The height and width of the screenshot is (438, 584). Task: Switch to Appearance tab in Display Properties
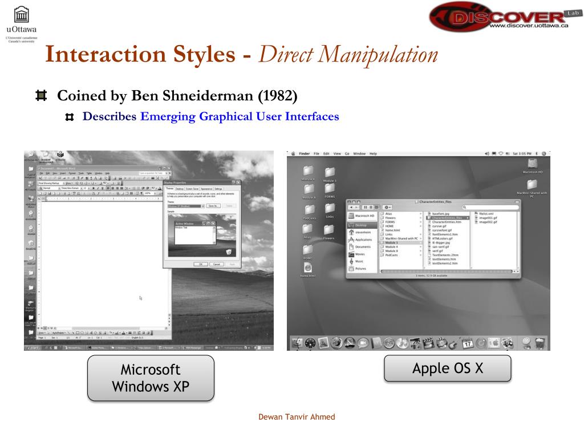pos(206,189)
